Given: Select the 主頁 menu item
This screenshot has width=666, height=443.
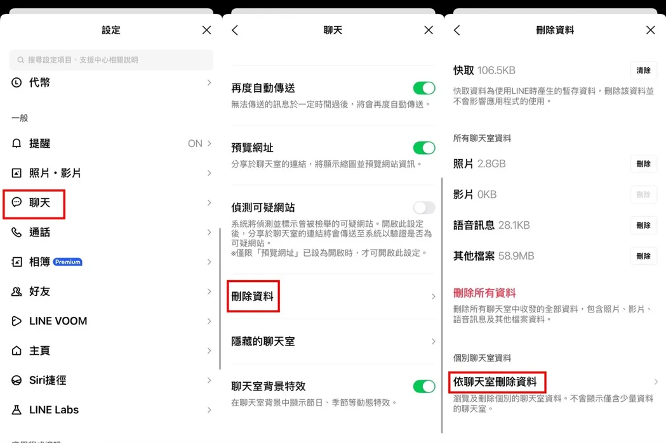Looking at the screenshot, I should pyautogui.click(x=111, y=350).
